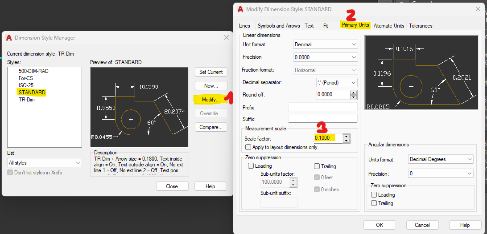Switch to the Alternate Units tab
The height and width of the screenshot is (234, 487).
pos(389,26)
